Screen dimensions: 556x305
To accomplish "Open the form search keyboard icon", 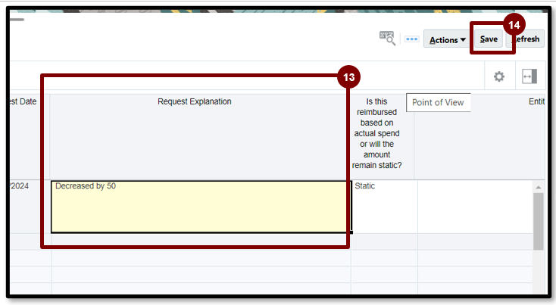I will click(387, 39).
